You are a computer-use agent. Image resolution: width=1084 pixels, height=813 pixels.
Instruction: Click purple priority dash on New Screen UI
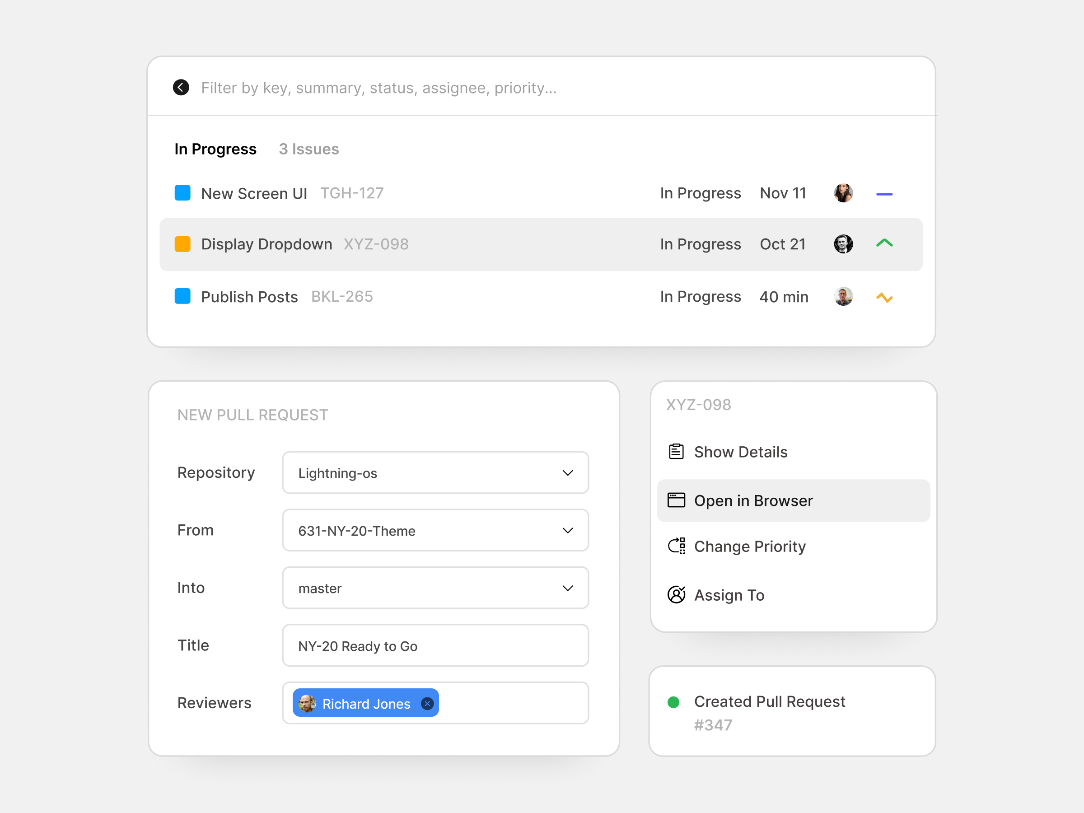[884, 194]
